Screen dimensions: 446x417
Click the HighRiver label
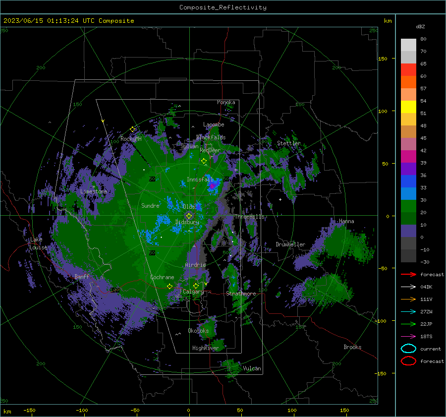point(205,348)
